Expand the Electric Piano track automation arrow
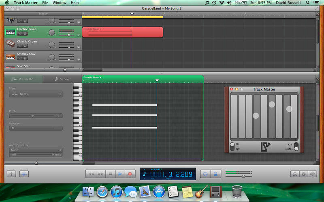Viewport: 324px width, 202px height. (x=79, y=35)
